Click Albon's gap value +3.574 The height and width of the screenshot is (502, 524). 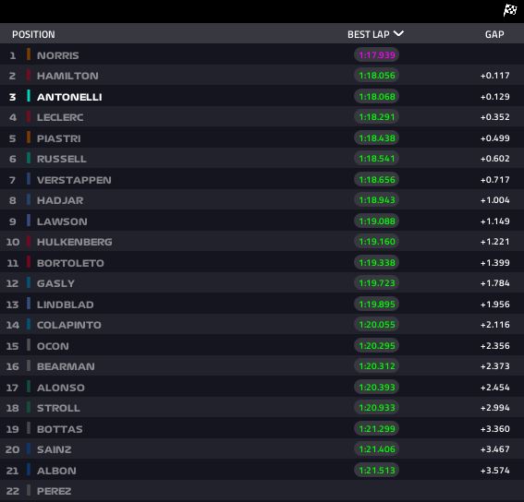tap(495, 471)
